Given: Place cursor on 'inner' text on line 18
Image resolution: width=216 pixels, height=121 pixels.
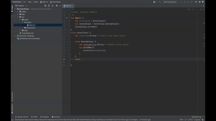Looking at the screenshot, I should tap(78, 59).
